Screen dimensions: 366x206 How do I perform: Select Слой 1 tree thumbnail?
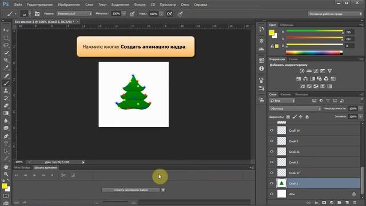pyautogui.click(x=281, y=183)
